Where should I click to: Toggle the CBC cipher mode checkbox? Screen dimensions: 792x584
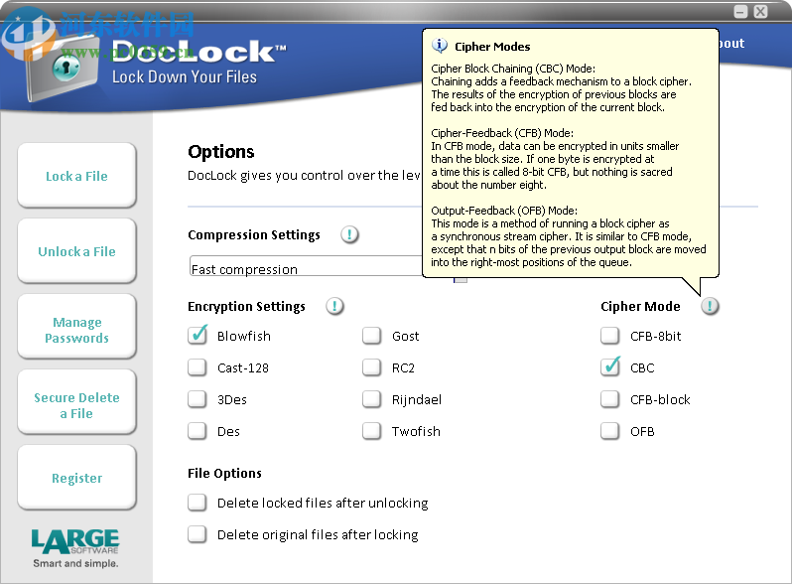click(610, 367)
